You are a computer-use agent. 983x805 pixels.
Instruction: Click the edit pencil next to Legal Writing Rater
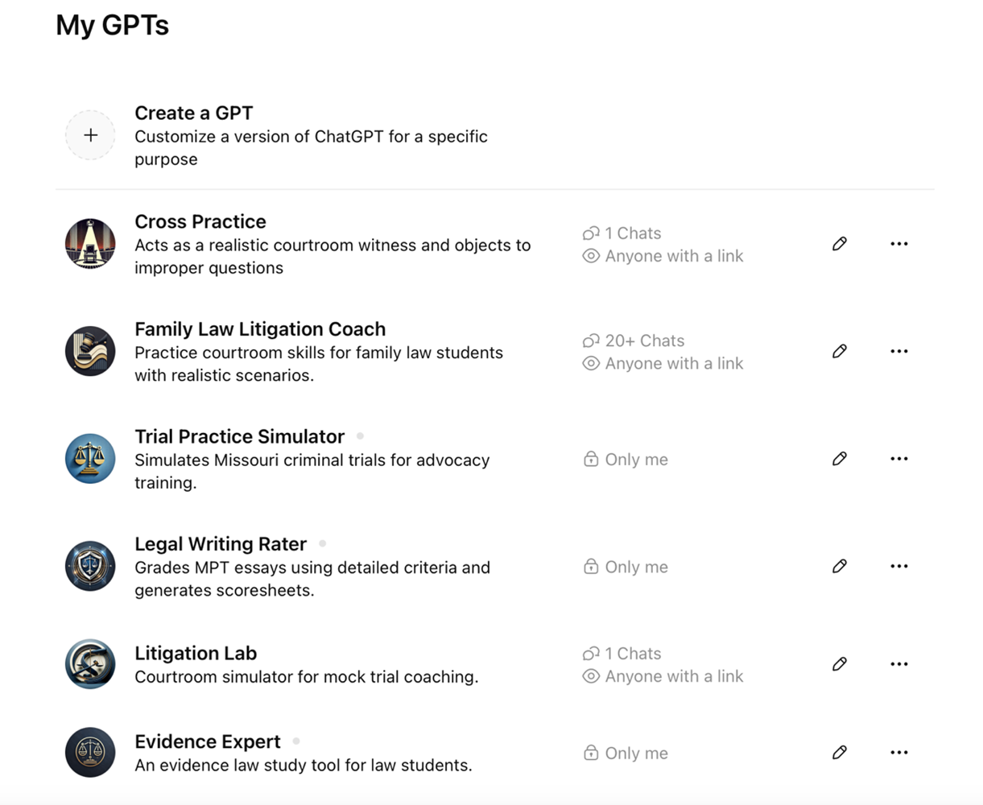(839, 566)
